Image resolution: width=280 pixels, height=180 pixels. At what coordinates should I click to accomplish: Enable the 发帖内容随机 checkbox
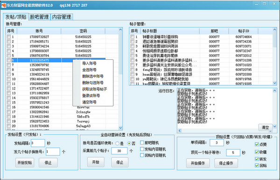pyautogui.click(x=142, y=149)
